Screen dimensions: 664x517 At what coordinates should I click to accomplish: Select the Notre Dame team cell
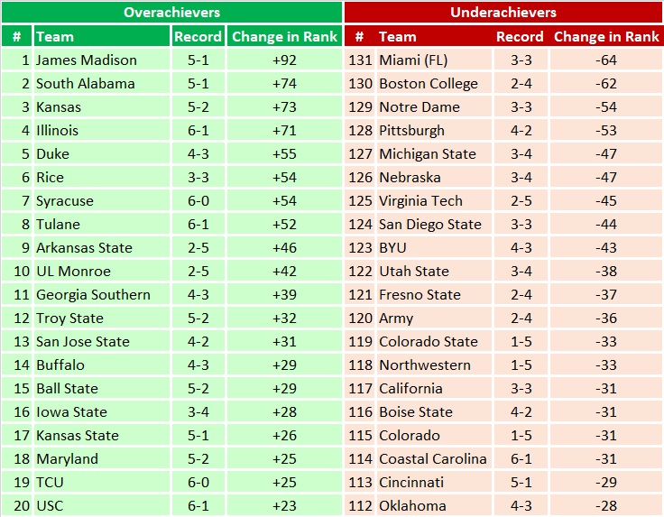(434, 106)
